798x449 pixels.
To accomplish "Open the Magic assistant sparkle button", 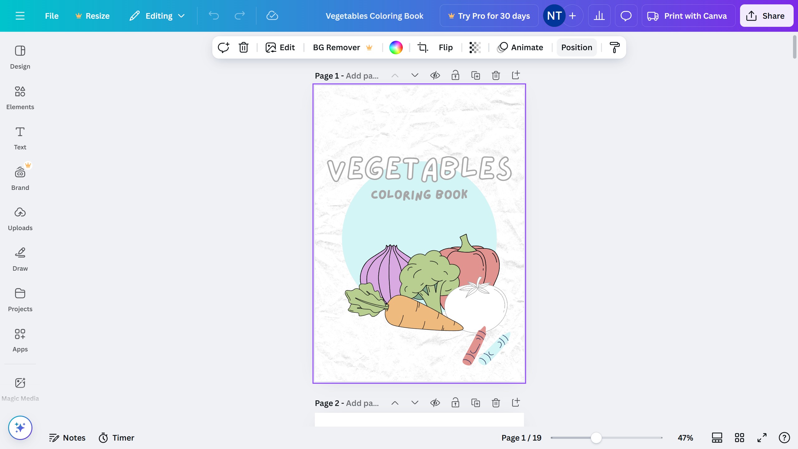I will point(20,427).
